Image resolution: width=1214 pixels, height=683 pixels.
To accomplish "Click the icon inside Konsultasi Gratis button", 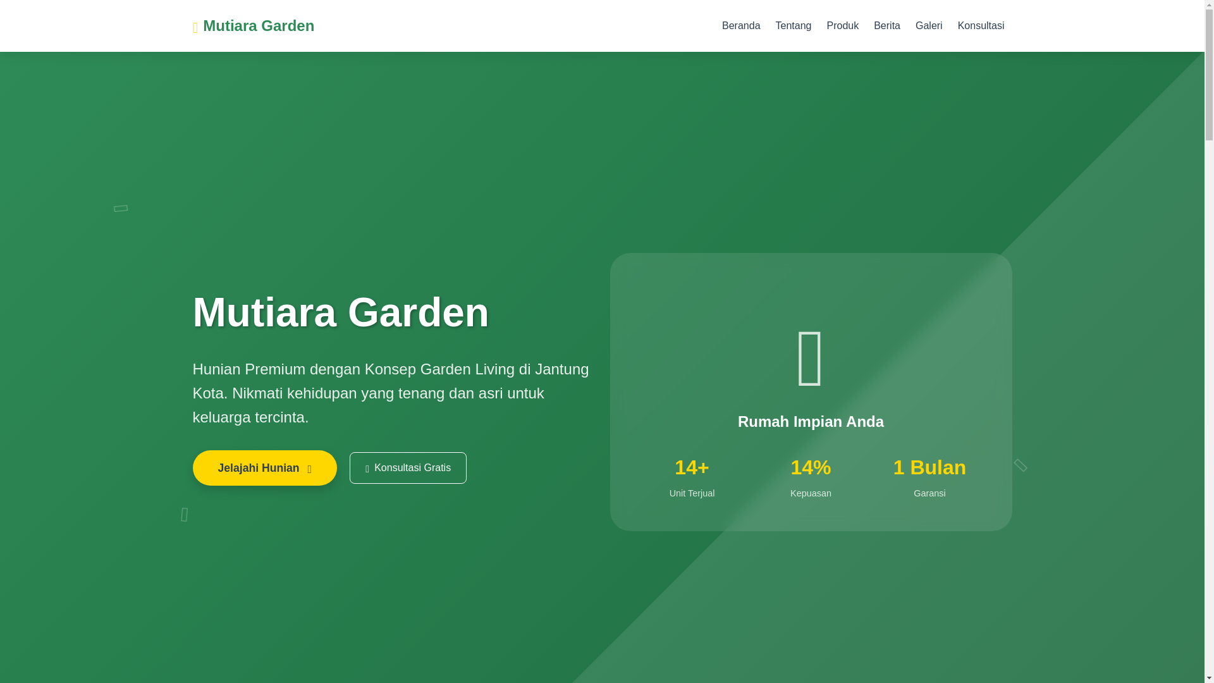I will tap(367, 469).
